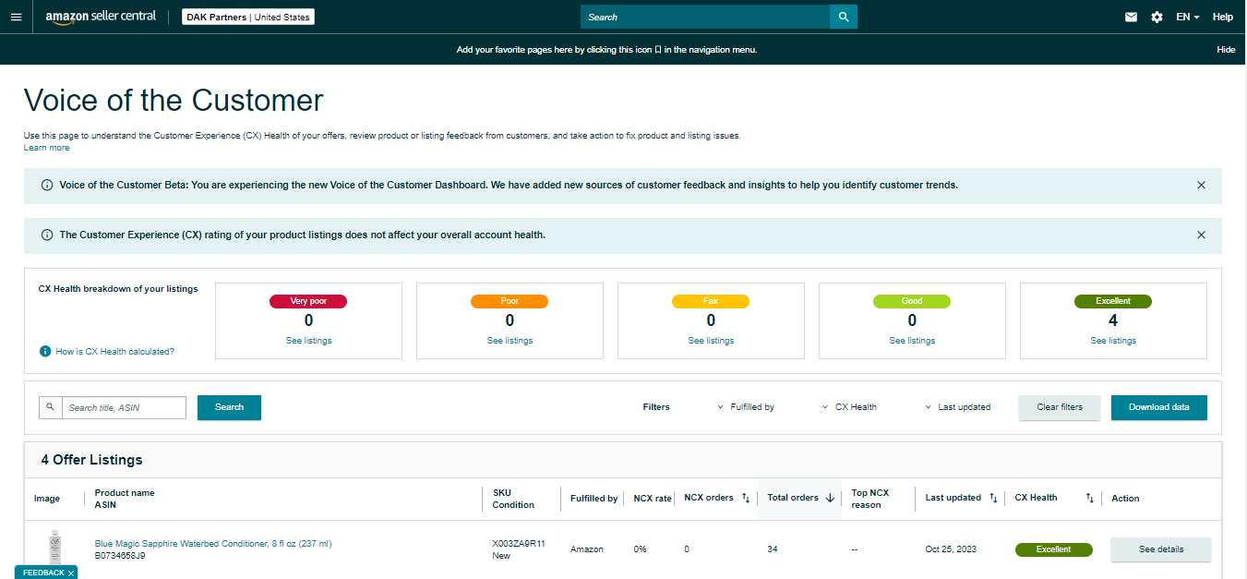Click info icon on Beta notice

coord(47,185)
